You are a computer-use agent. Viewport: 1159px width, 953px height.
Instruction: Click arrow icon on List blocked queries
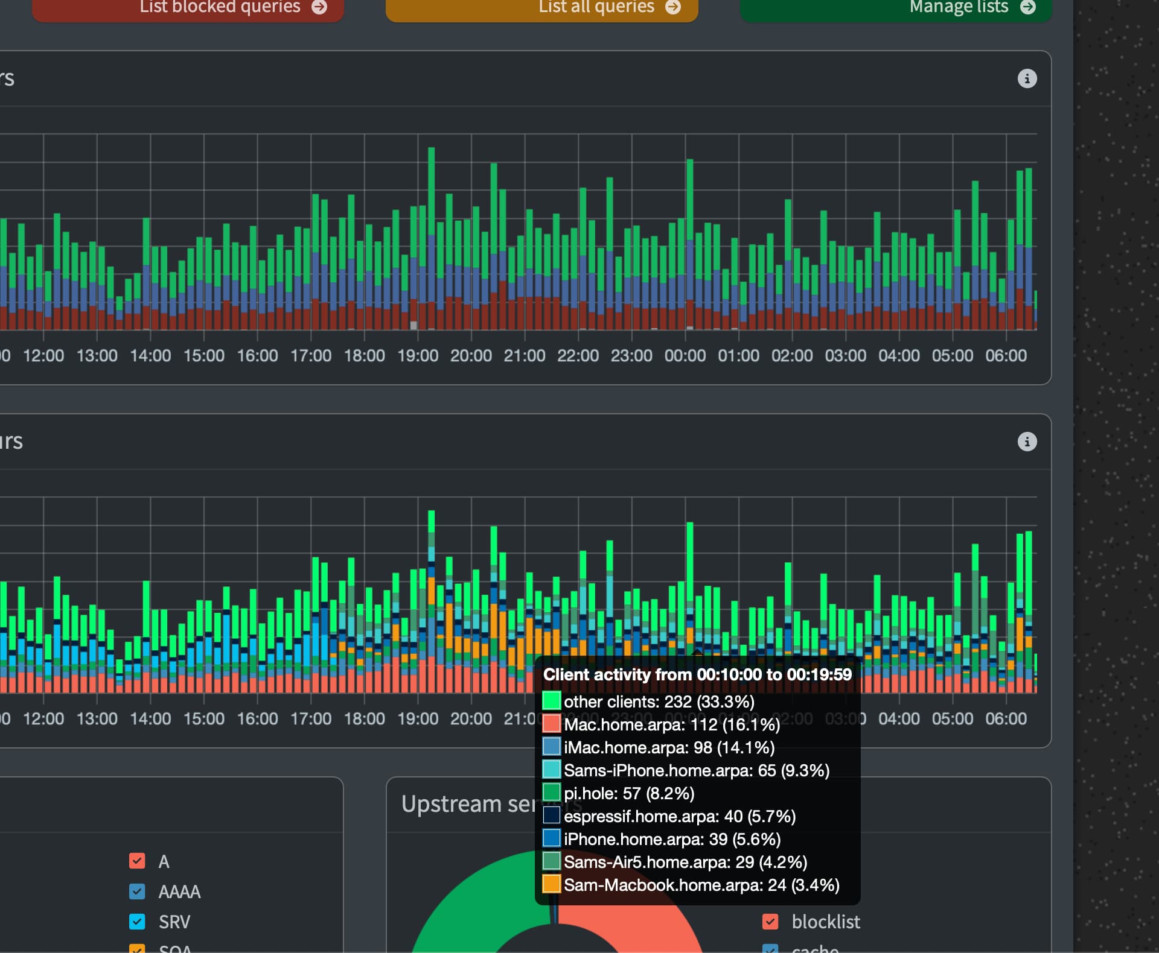[x=319, y=7]
